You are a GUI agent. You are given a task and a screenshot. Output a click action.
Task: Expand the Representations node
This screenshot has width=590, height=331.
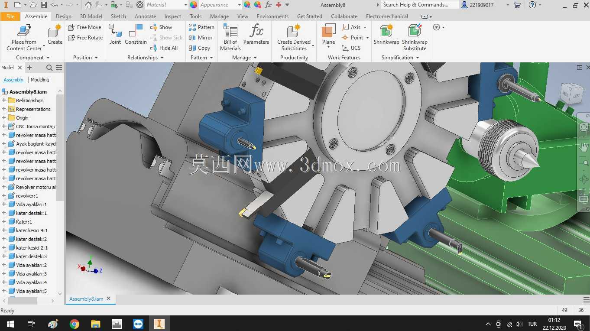(4, 109)
